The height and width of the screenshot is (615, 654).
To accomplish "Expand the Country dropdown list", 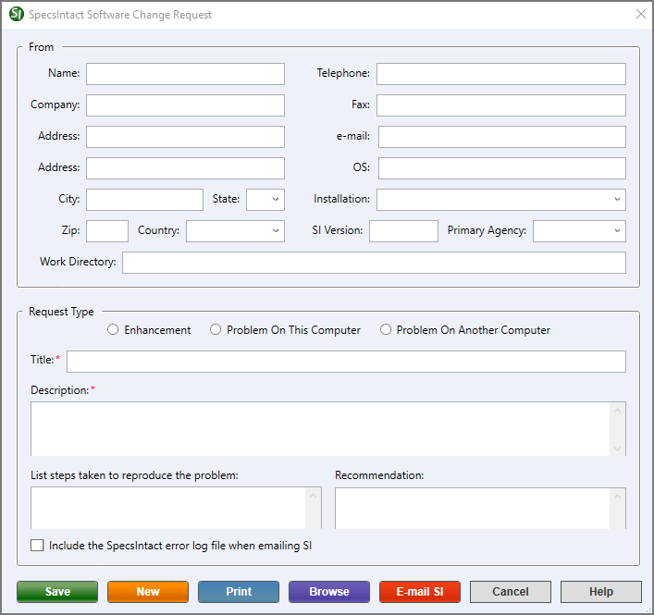I will coord(235,231).
